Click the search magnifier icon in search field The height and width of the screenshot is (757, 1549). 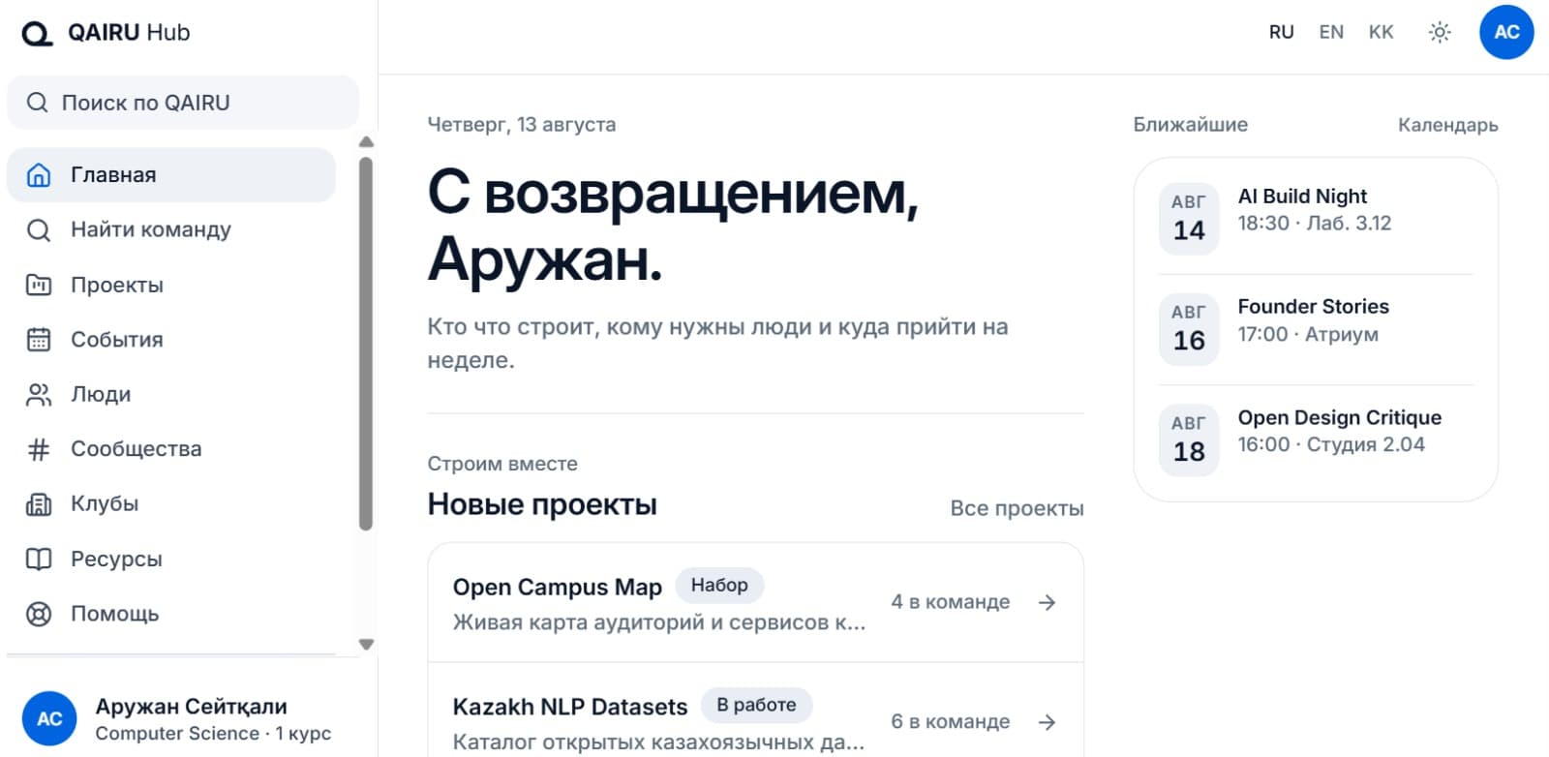pyautogui.click(x=37, y=103)
